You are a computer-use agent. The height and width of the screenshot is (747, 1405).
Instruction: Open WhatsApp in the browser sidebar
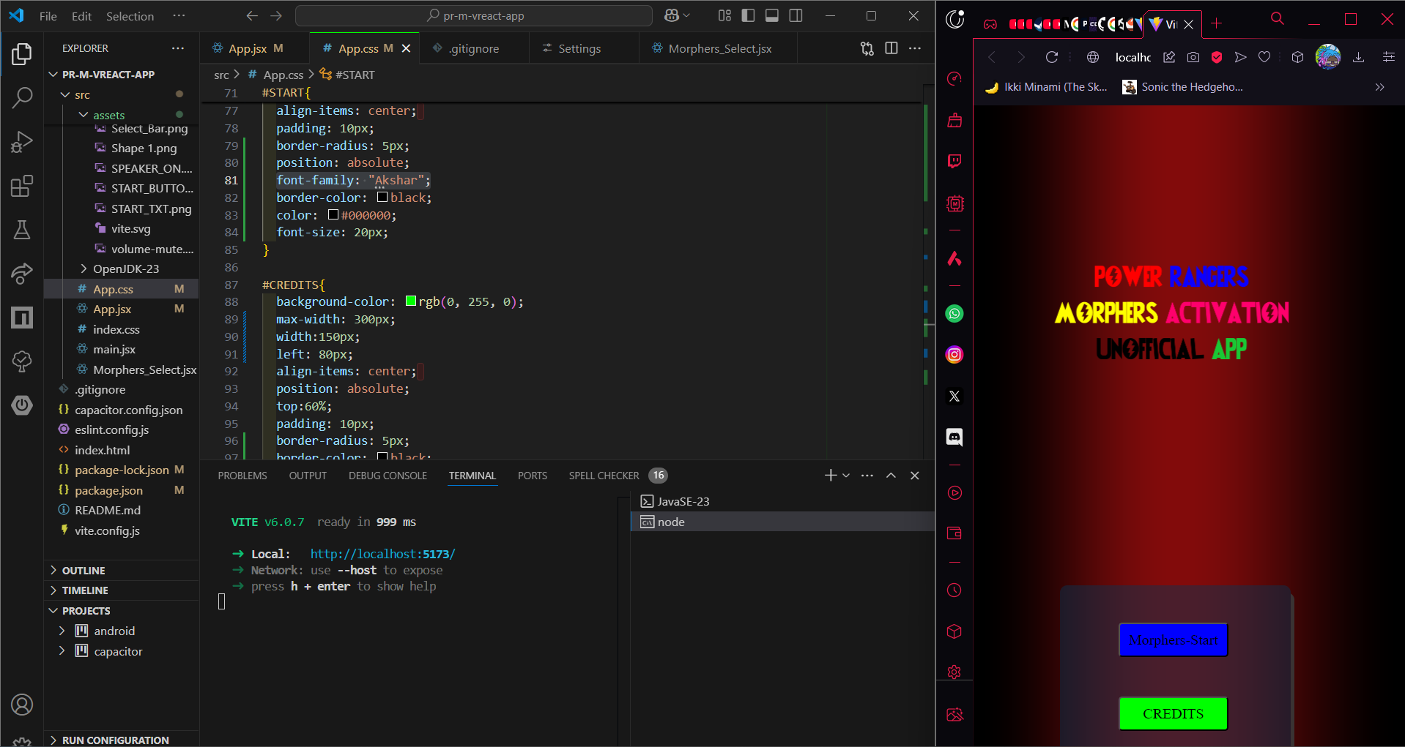click(x=954, y=314)
